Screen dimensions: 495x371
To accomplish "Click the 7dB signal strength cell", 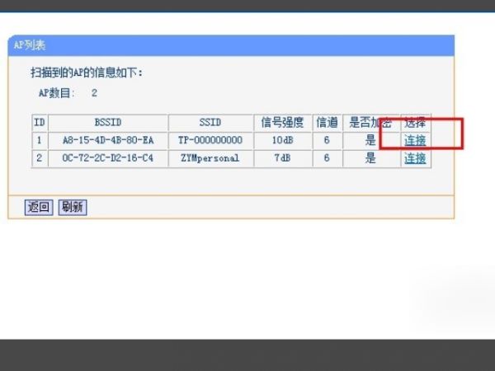I will 283,158.
